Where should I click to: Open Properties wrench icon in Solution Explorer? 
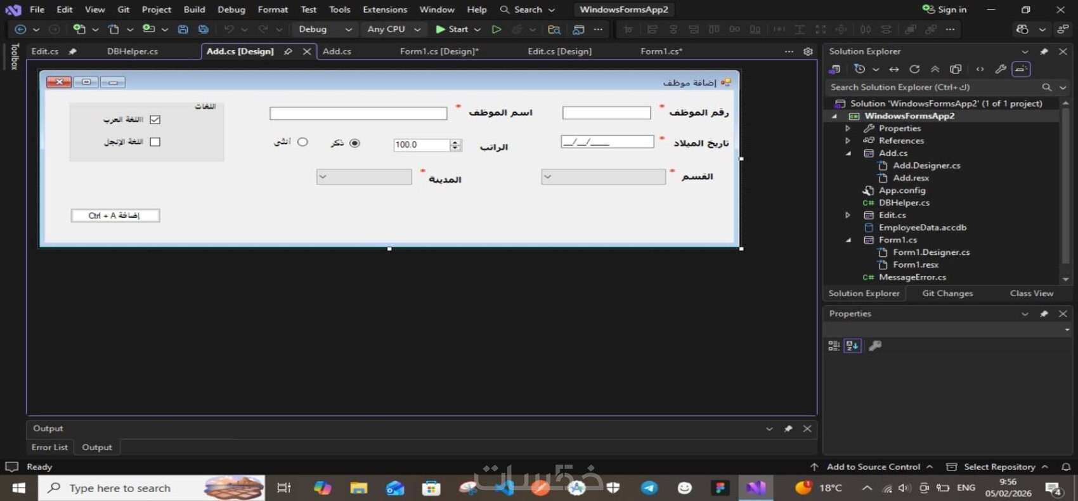point(1001,69)
